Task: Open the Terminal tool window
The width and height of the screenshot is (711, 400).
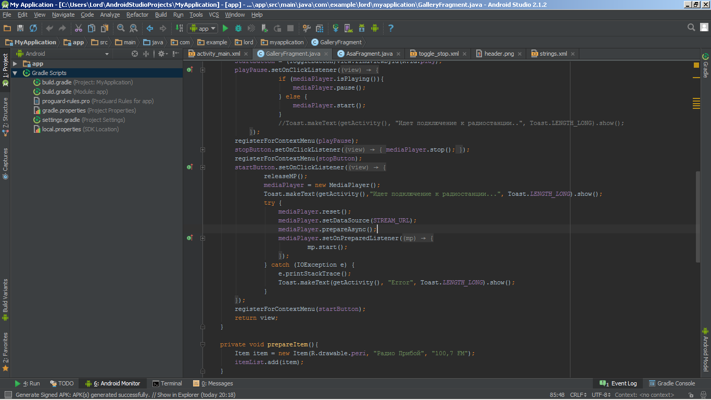Action: (167, 383)
